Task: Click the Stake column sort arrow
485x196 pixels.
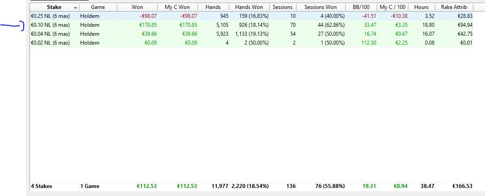Action: click(75, 8)
